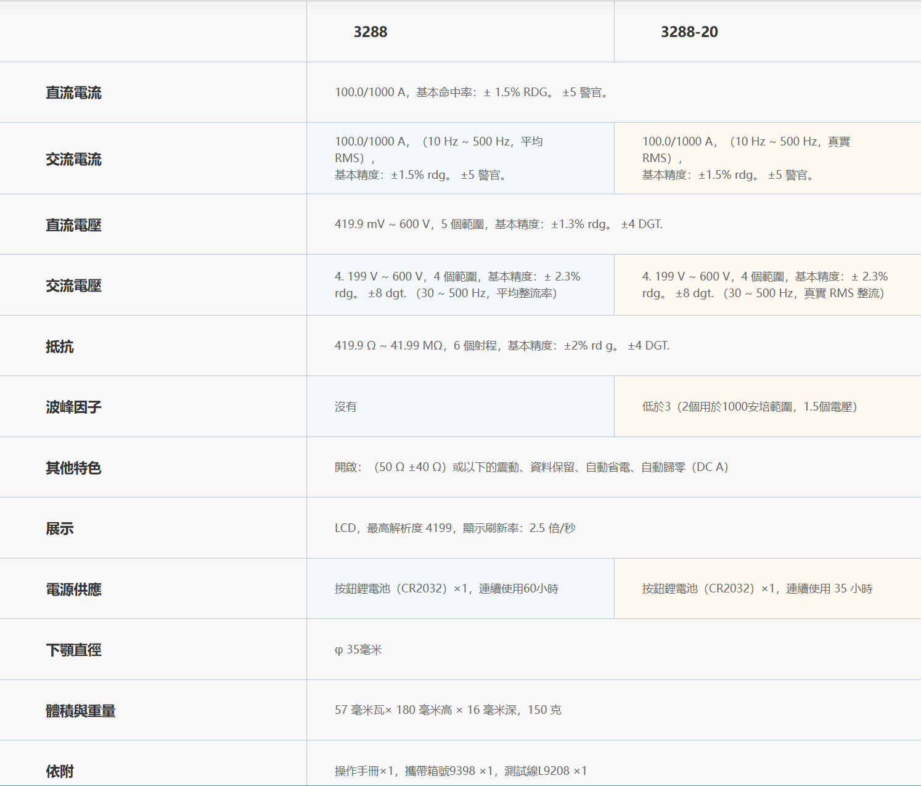Select the accessories text starting 操作手冊×1

coord(461,771)
